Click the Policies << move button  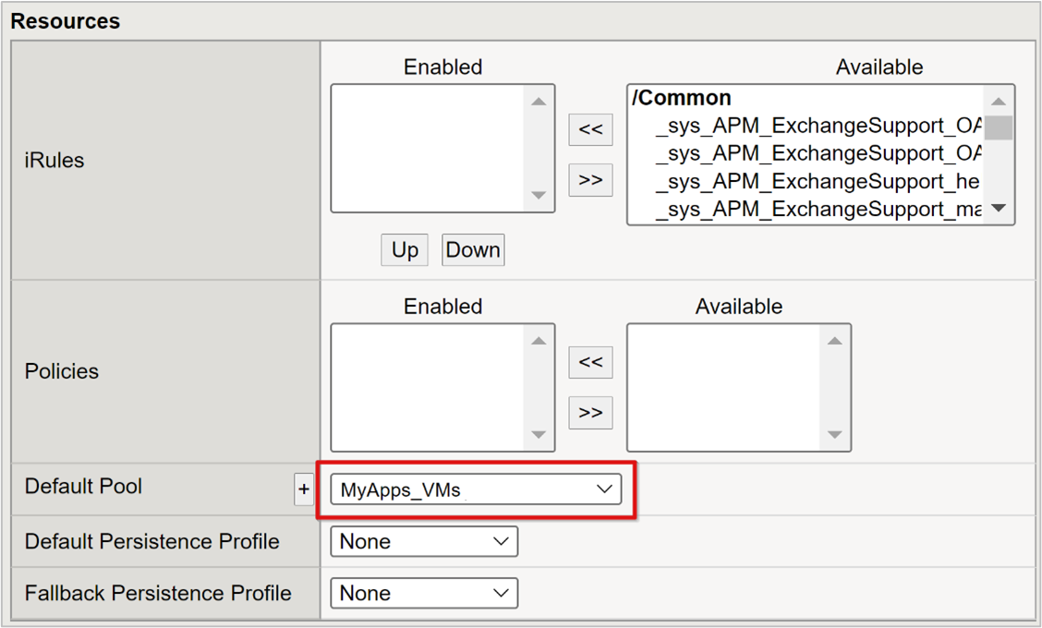590,361
